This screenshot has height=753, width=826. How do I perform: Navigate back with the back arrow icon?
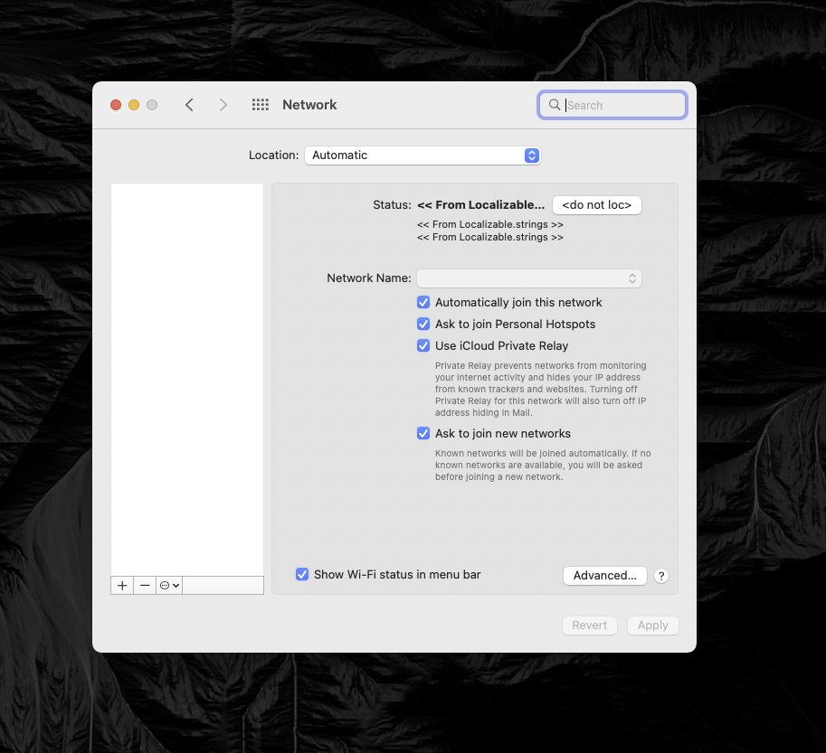click(x=189, y=104)
